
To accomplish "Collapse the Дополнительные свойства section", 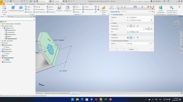I will coord(112,41).
